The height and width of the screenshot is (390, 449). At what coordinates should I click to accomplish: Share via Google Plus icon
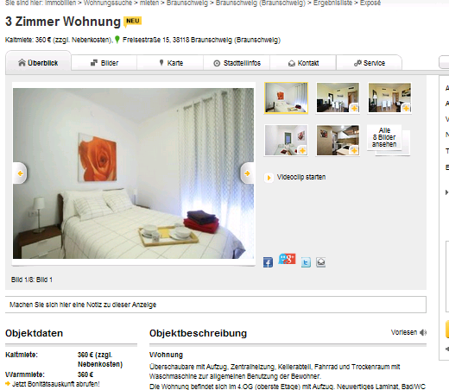[x=287, y=259]
